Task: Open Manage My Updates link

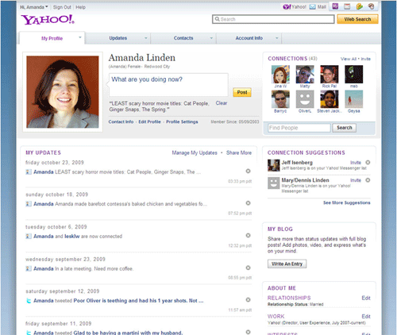Action: (195, 152)
